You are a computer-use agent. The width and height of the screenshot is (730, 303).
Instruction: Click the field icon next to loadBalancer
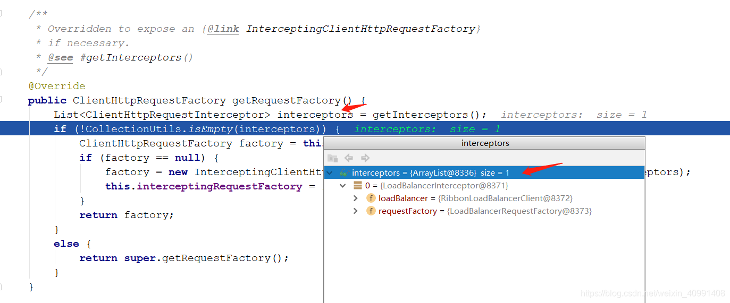click(x=371, y=198)
